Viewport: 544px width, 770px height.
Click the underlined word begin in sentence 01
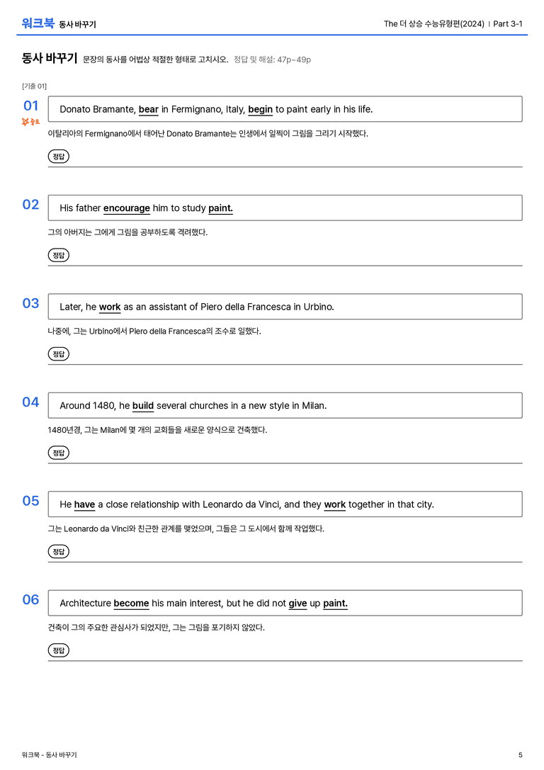tap(260, 110)
